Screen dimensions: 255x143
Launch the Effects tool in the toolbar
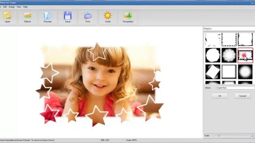27,17
